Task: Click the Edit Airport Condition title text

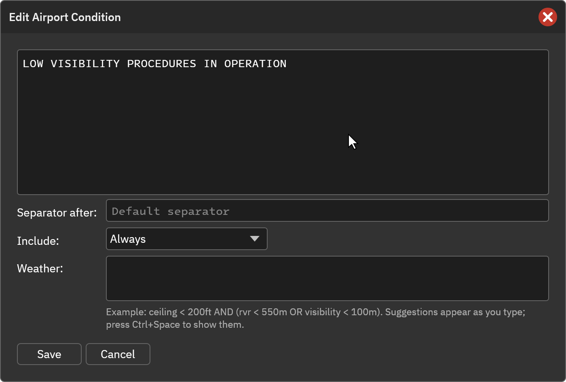Action: [65, 17]
